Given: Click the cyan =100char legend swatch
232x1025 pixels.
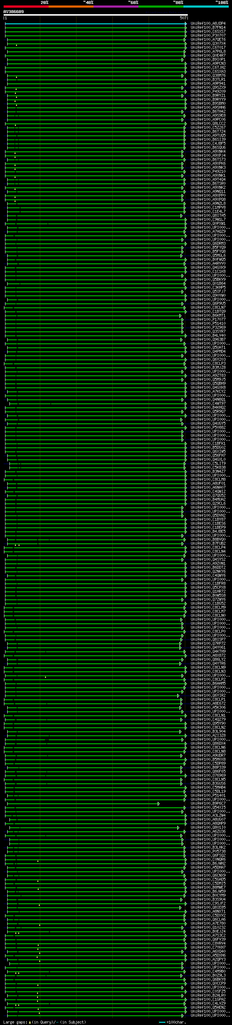Looking at the screenshot, I should tap(162, 1022).
